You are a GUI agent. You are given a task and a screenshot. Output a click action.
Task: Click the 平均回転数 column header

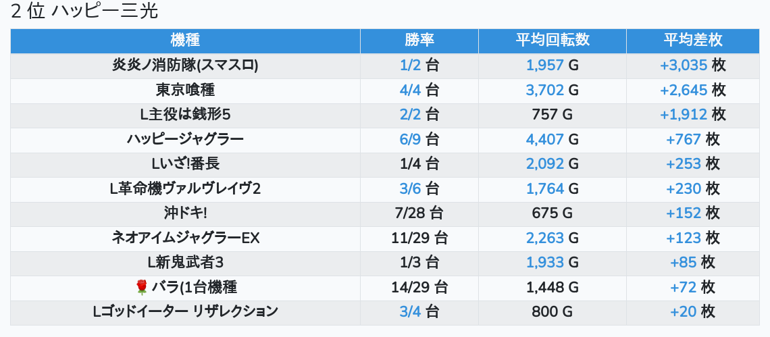point(552,41)
